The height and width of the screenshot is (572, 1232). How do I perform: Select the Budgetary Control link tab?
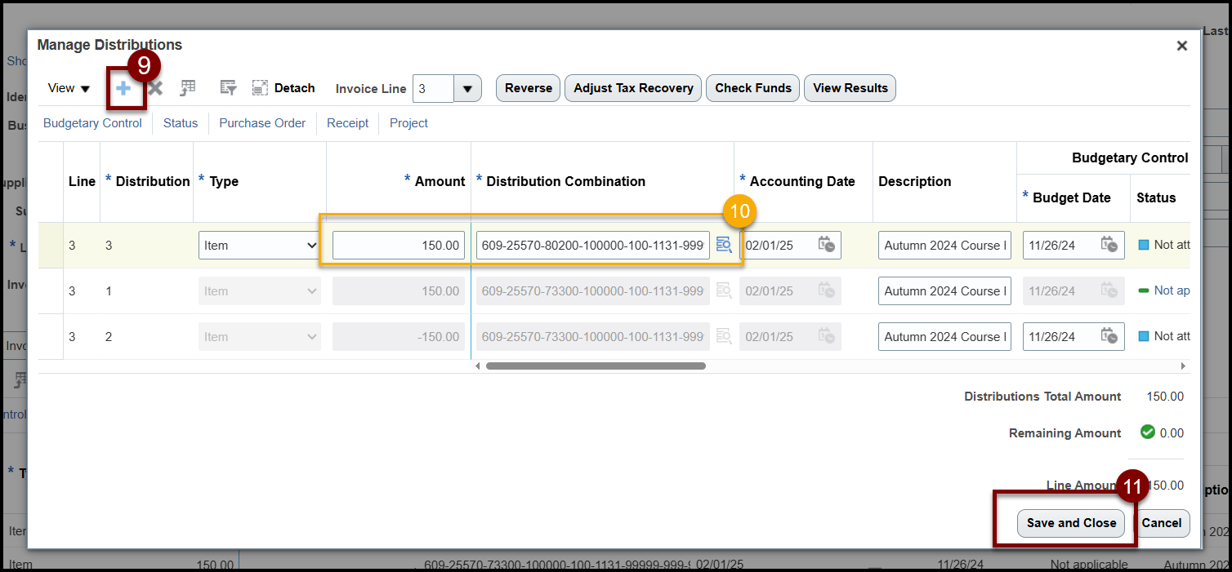(92, 123)
